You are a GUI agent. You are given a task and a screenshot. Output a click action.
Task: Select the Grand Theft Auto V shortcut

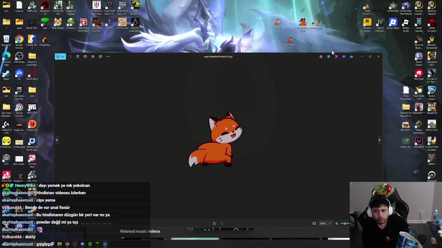122,8
